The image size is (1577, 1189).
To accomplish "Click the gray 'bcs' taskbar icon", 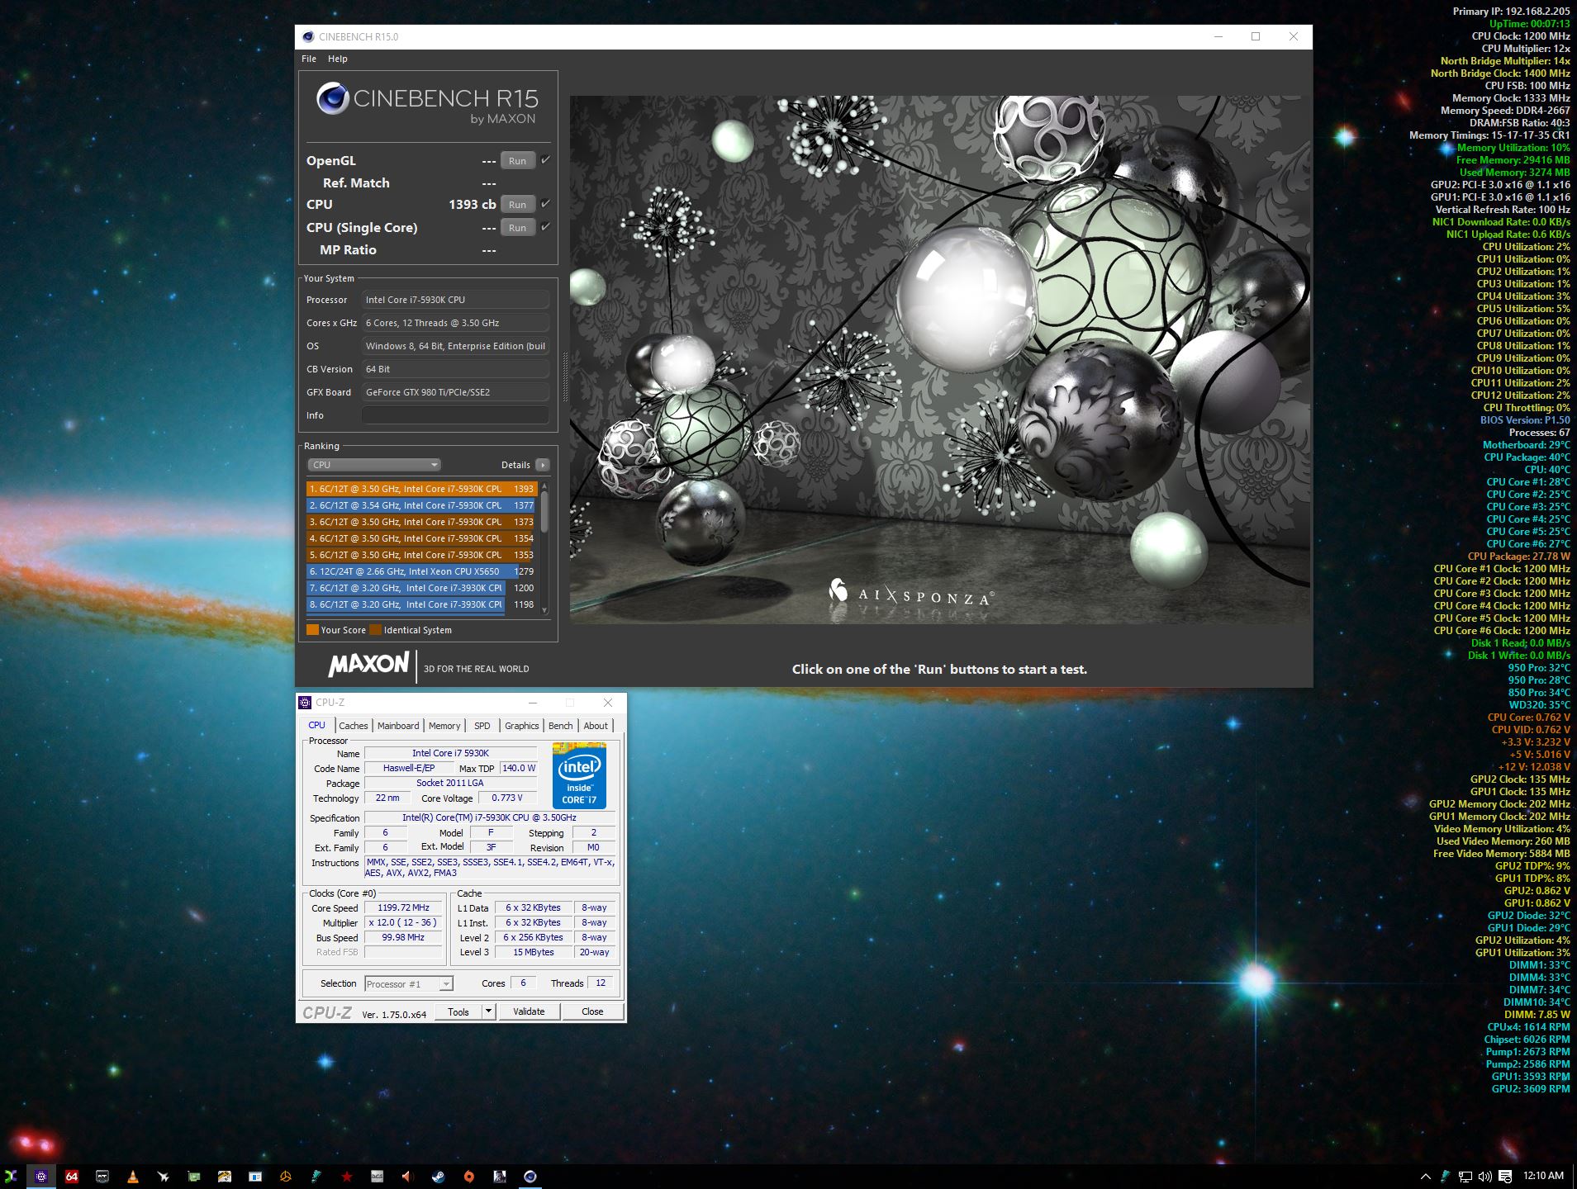I will (x=378, y=1176).
